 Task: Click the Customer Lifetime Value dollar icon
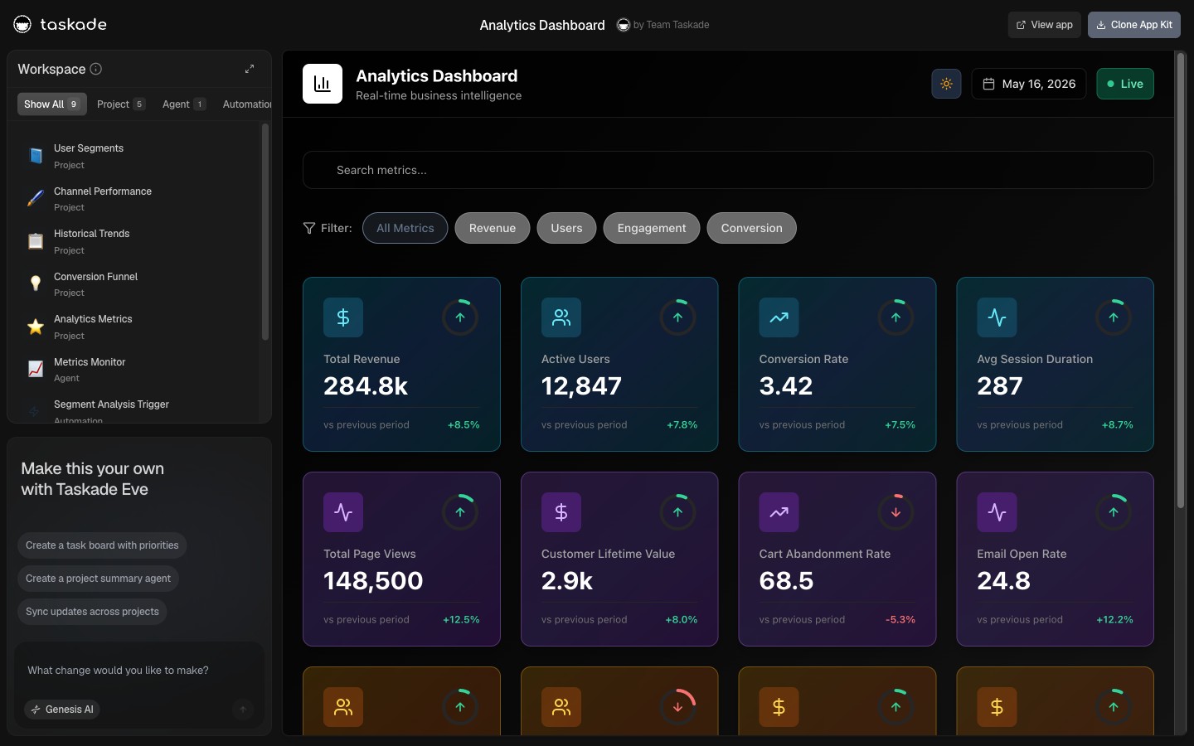tap(561, 512)
